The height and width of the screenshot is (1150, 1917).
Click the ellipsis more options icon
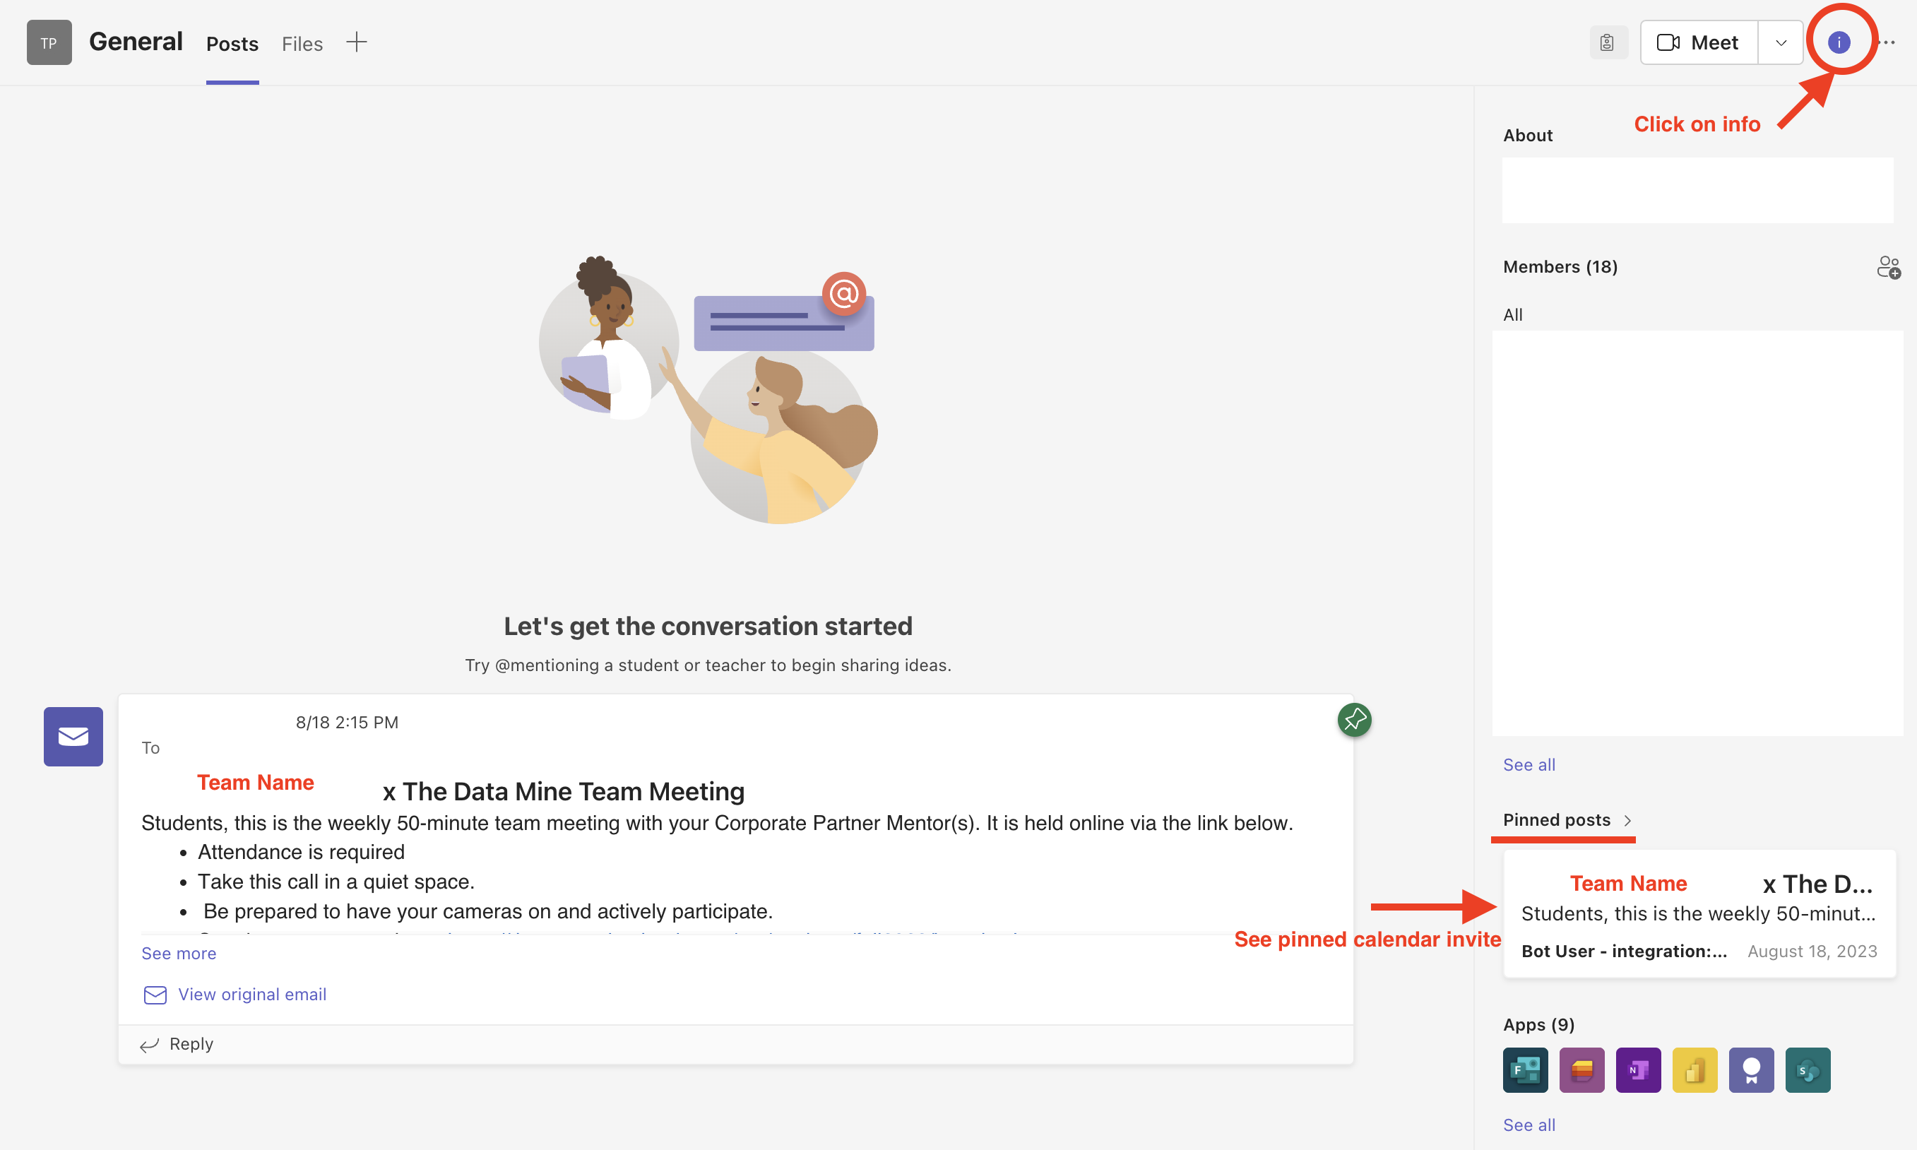click(x=1888, y=42)
